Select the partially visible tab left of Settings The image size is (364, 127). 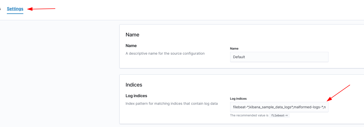click(1, 9)
